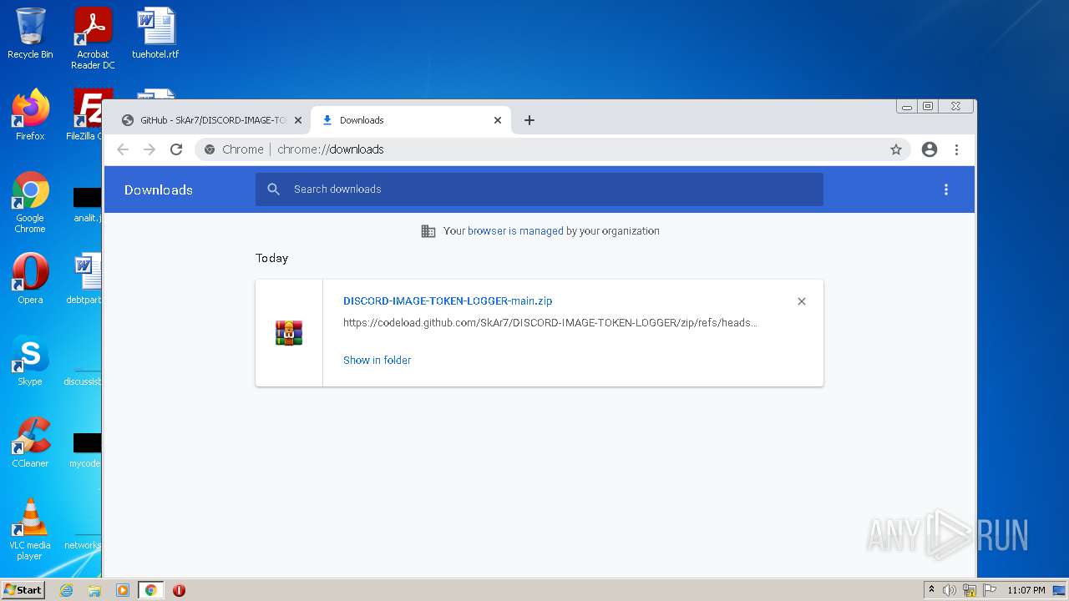Open Chrome three-dot menu
1069x601 pixels.
coord(956,149)
